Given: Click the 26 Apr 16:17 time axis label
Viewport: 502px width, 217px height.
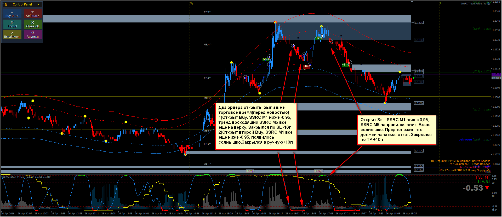Looking at the screenshot, I should (x=276, y=214).
